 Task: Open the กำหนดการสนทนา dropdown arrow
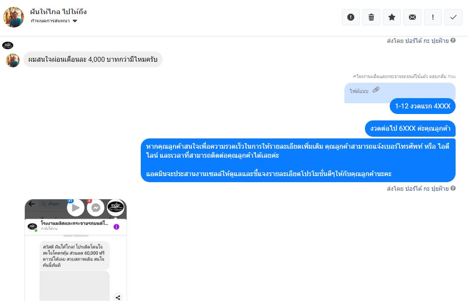point(75,21)
